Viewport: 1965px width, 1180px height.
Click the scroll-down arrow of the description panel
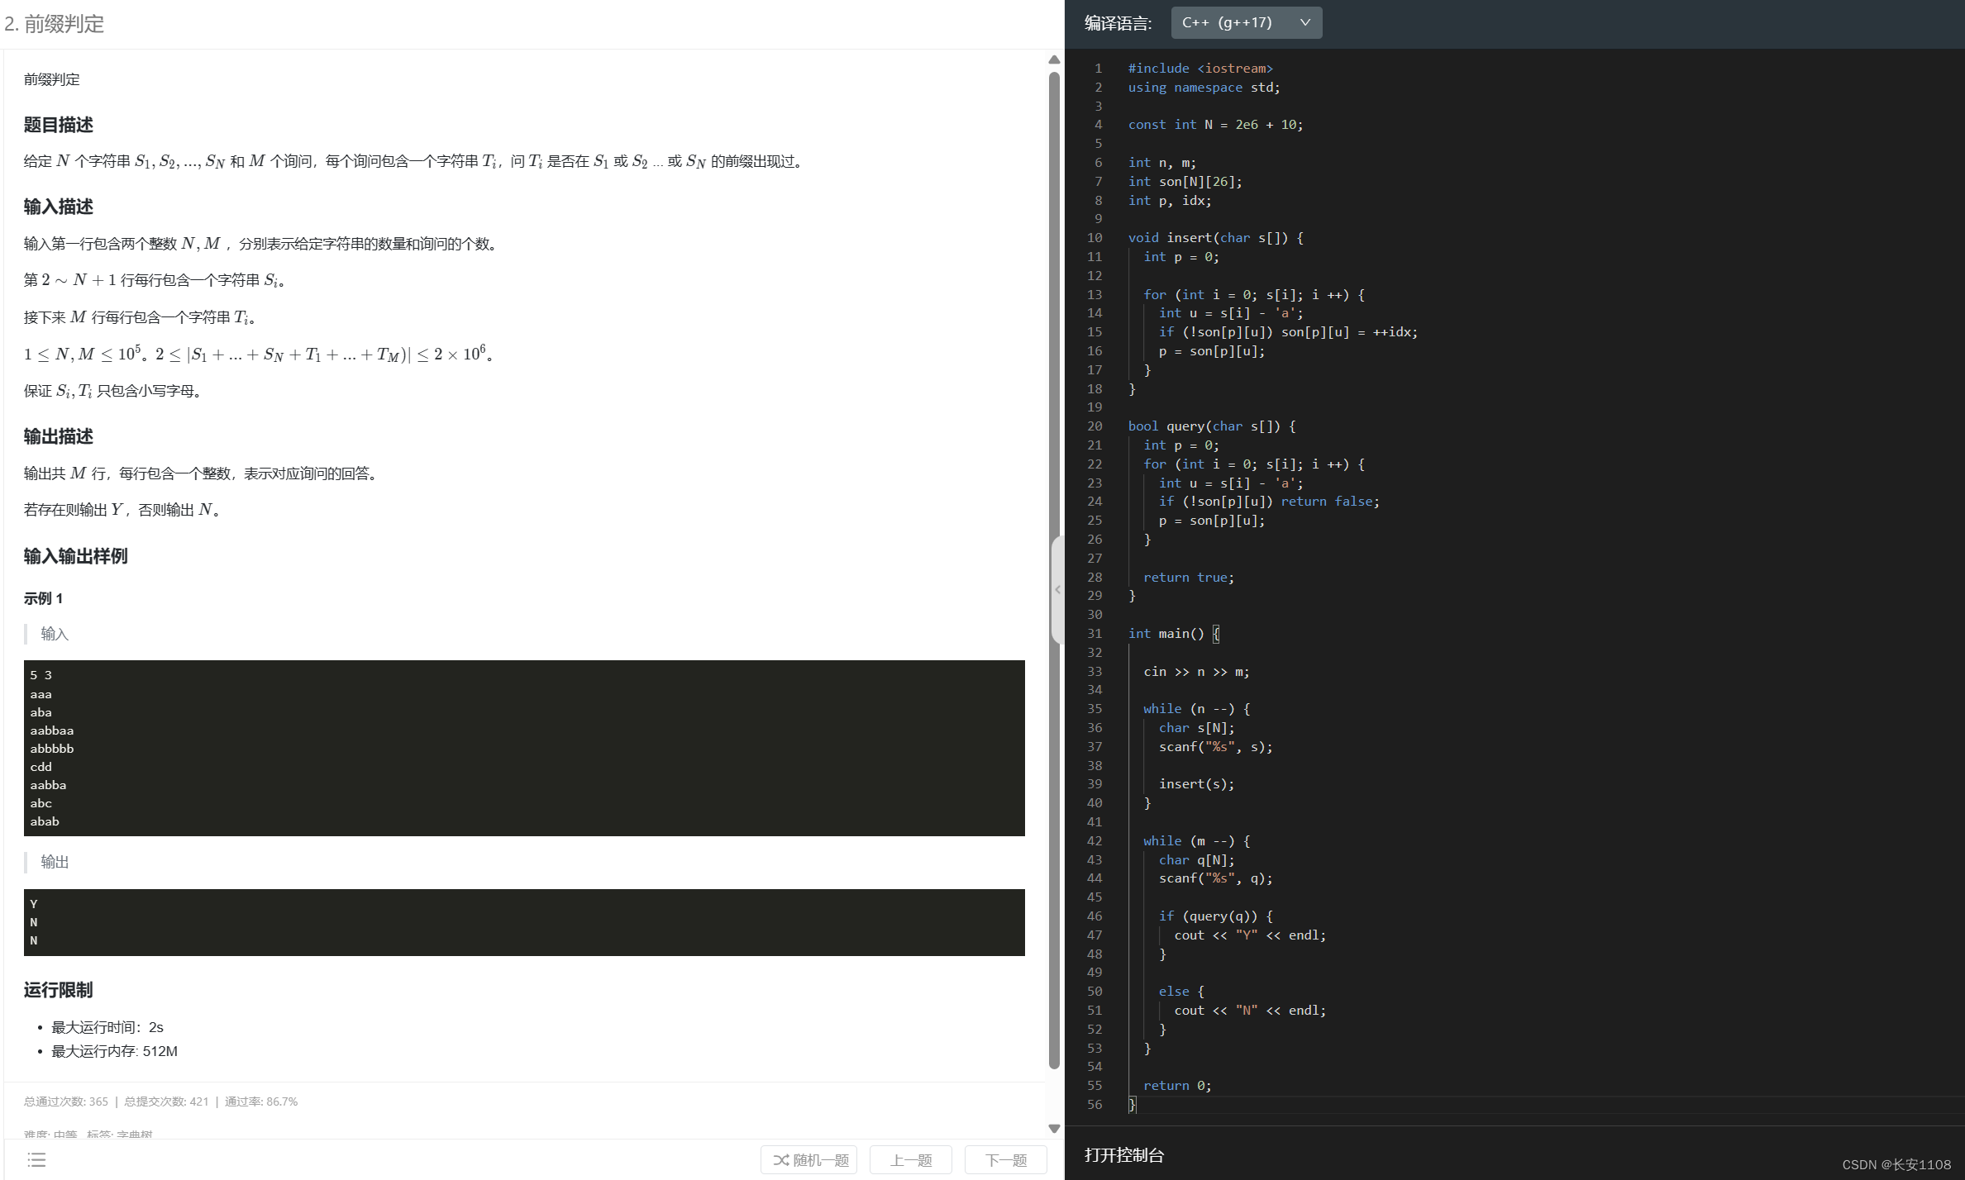[x=1054, y=1128]
